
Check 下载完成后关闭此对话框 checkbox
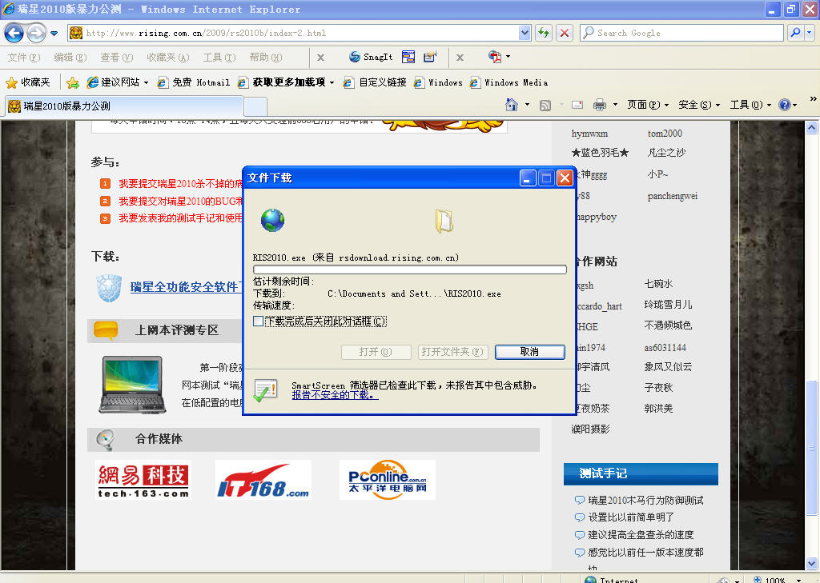[x=258, y=321]
